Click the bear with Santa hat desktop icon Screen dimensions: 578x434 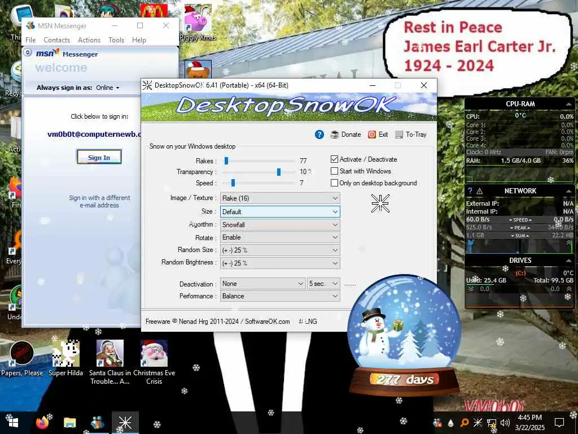click(198, 70)
